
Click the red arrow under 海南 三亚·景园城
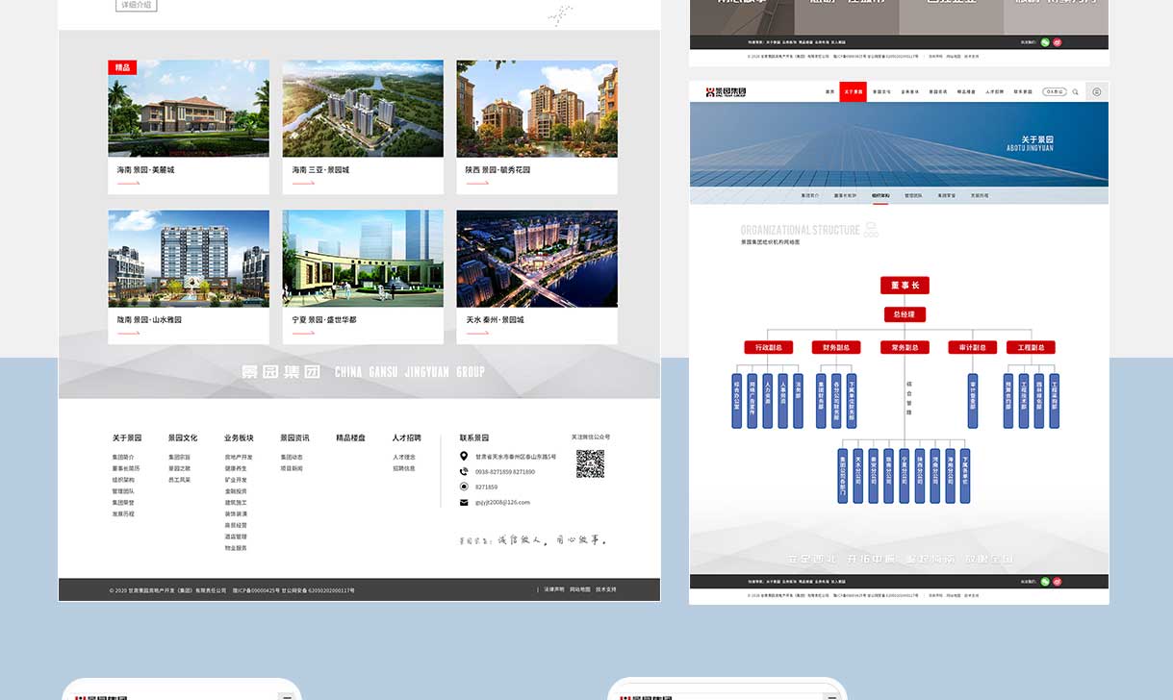[x=303, y=183]
